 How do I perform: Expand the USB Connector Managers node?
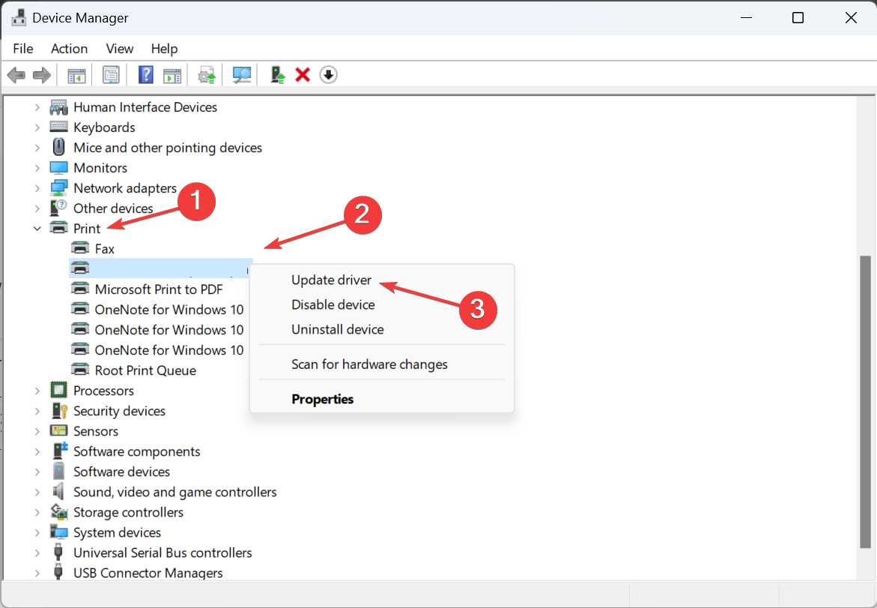(x=37, y=573)
